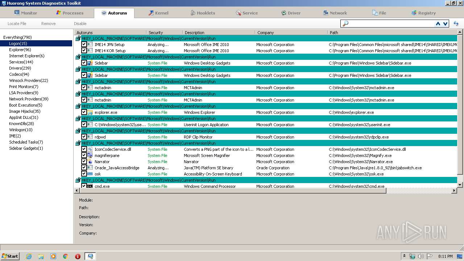The image size is (464, 261).
Task: Switch to the Driver tab
Action: pyautogui.click(x=291, y=13)
